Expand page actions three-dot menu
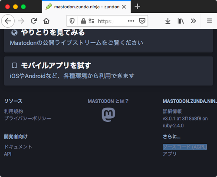The width and height of the screenshot is (217, 177). click(x=131, y=21)
